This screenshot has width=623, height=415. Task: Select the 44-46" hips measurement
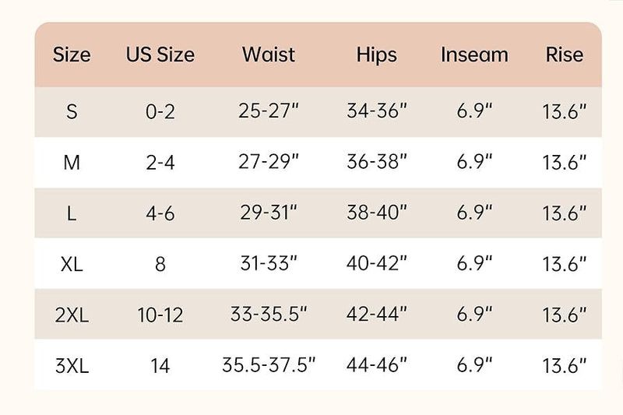click(x=377, y=364)
